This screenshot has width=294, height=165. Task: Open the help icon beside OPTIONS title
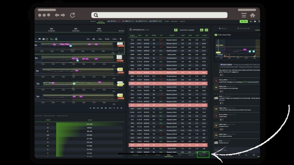(x=131, y=30)
